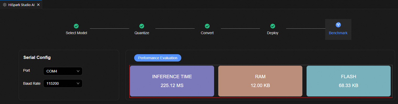Click the Deploy step checkmark icon
The image size is (398, 104).
click(273, 26)
